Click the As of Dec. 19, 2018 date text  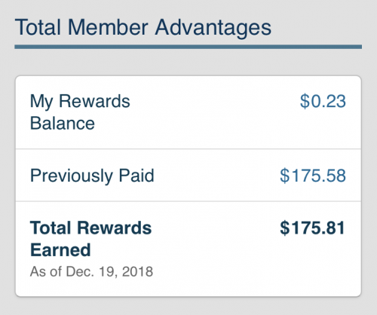coord(91,271)
